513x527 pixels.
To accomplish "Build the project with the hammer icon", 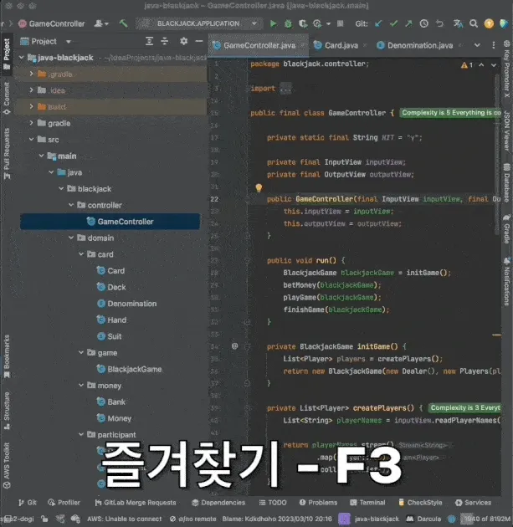I will tap(123, 23).
